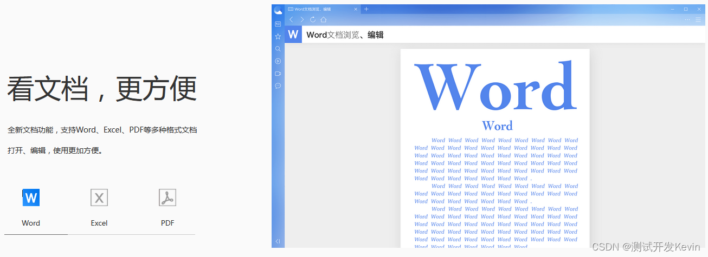The image size is (708, 257).
Task: Open video play icon in sidebar
Action: click(278, 61)
